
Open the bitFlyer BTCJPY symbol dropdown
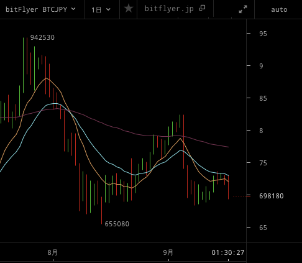coord(41,9)
